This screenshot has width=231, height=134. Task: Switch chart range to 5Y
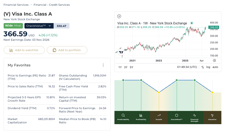[x=132, y=67]
